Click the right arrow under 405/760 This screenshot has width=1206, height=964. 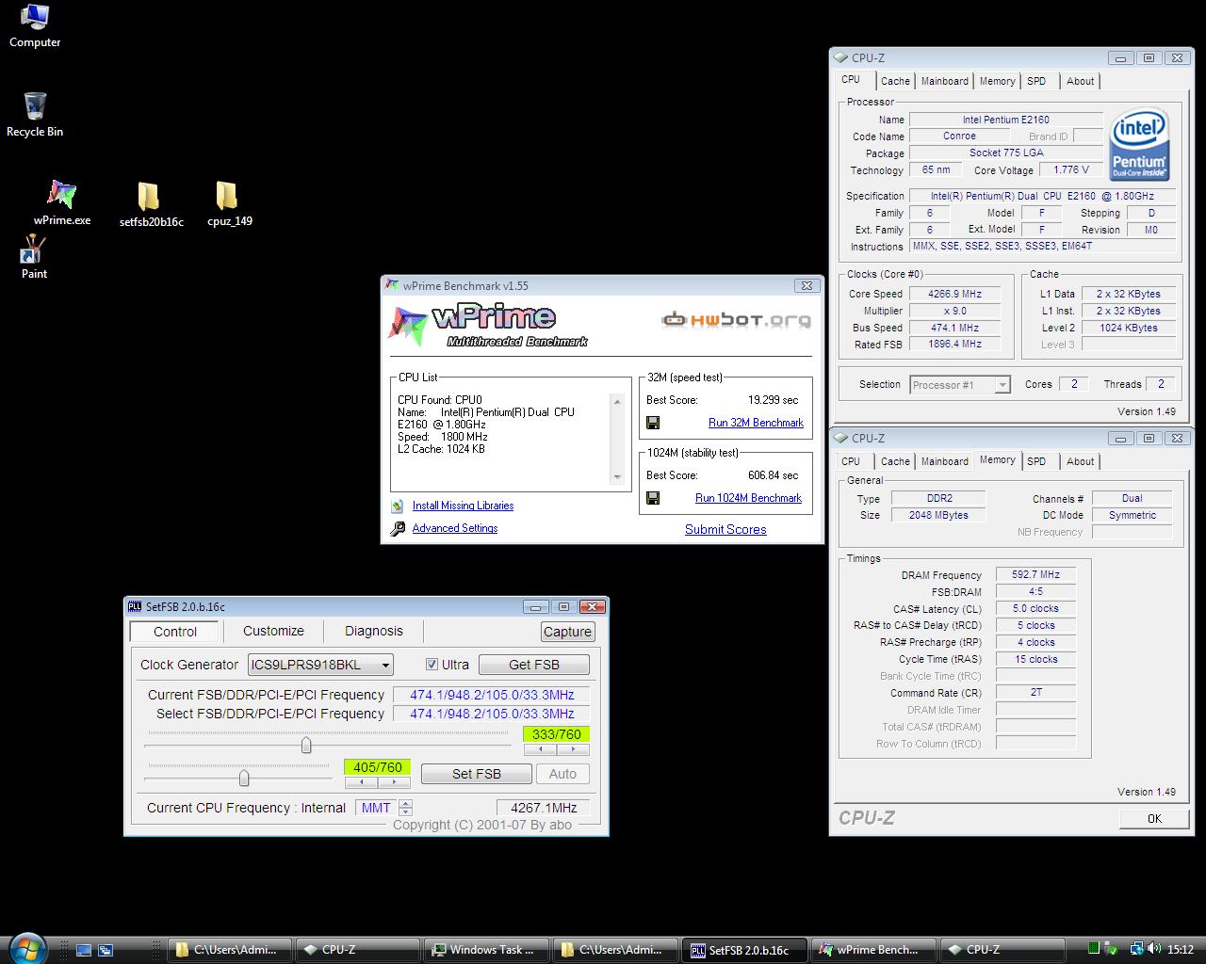(394, 782)
